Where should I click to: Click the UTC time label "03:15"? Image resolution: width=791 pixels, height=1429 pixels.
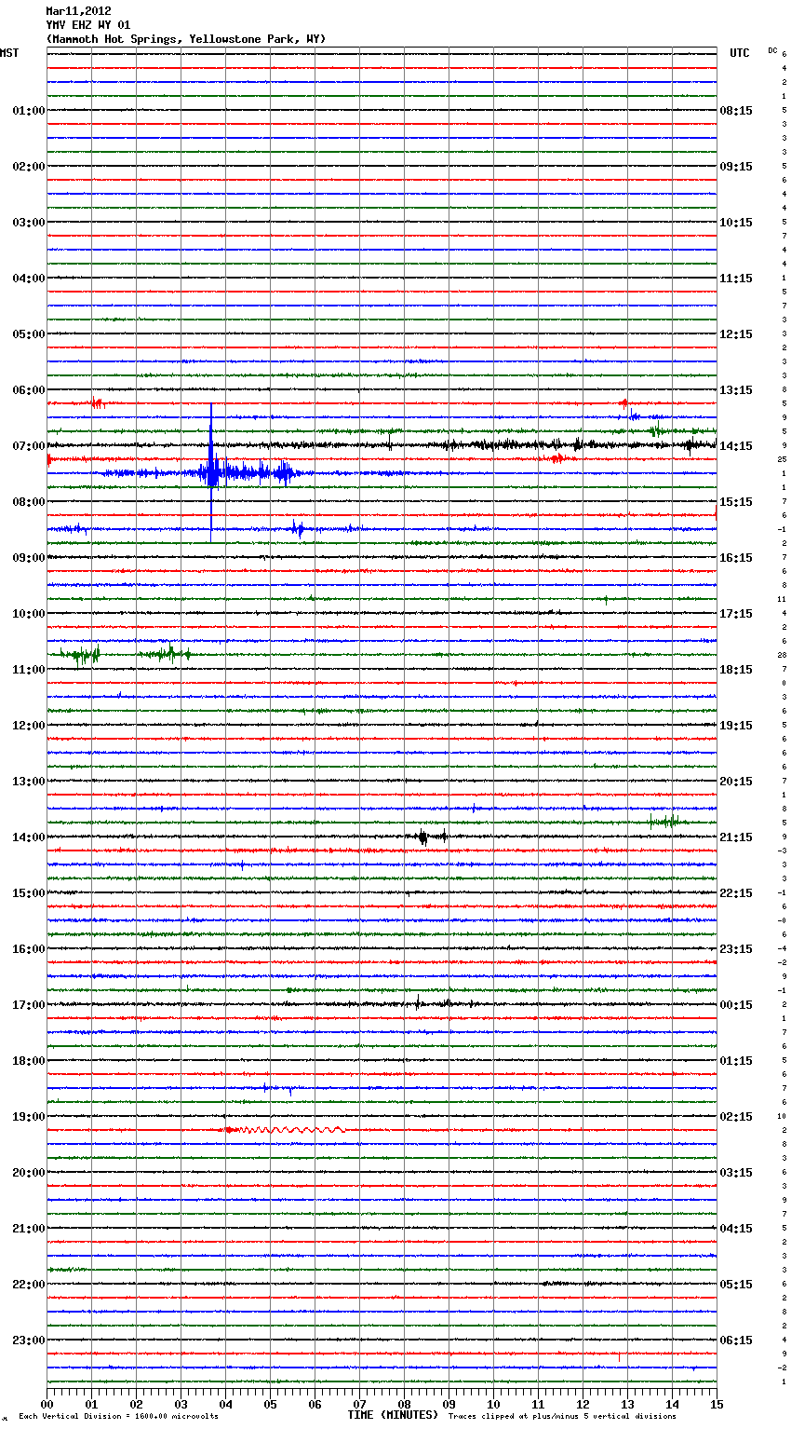[x=736, y=1173]
